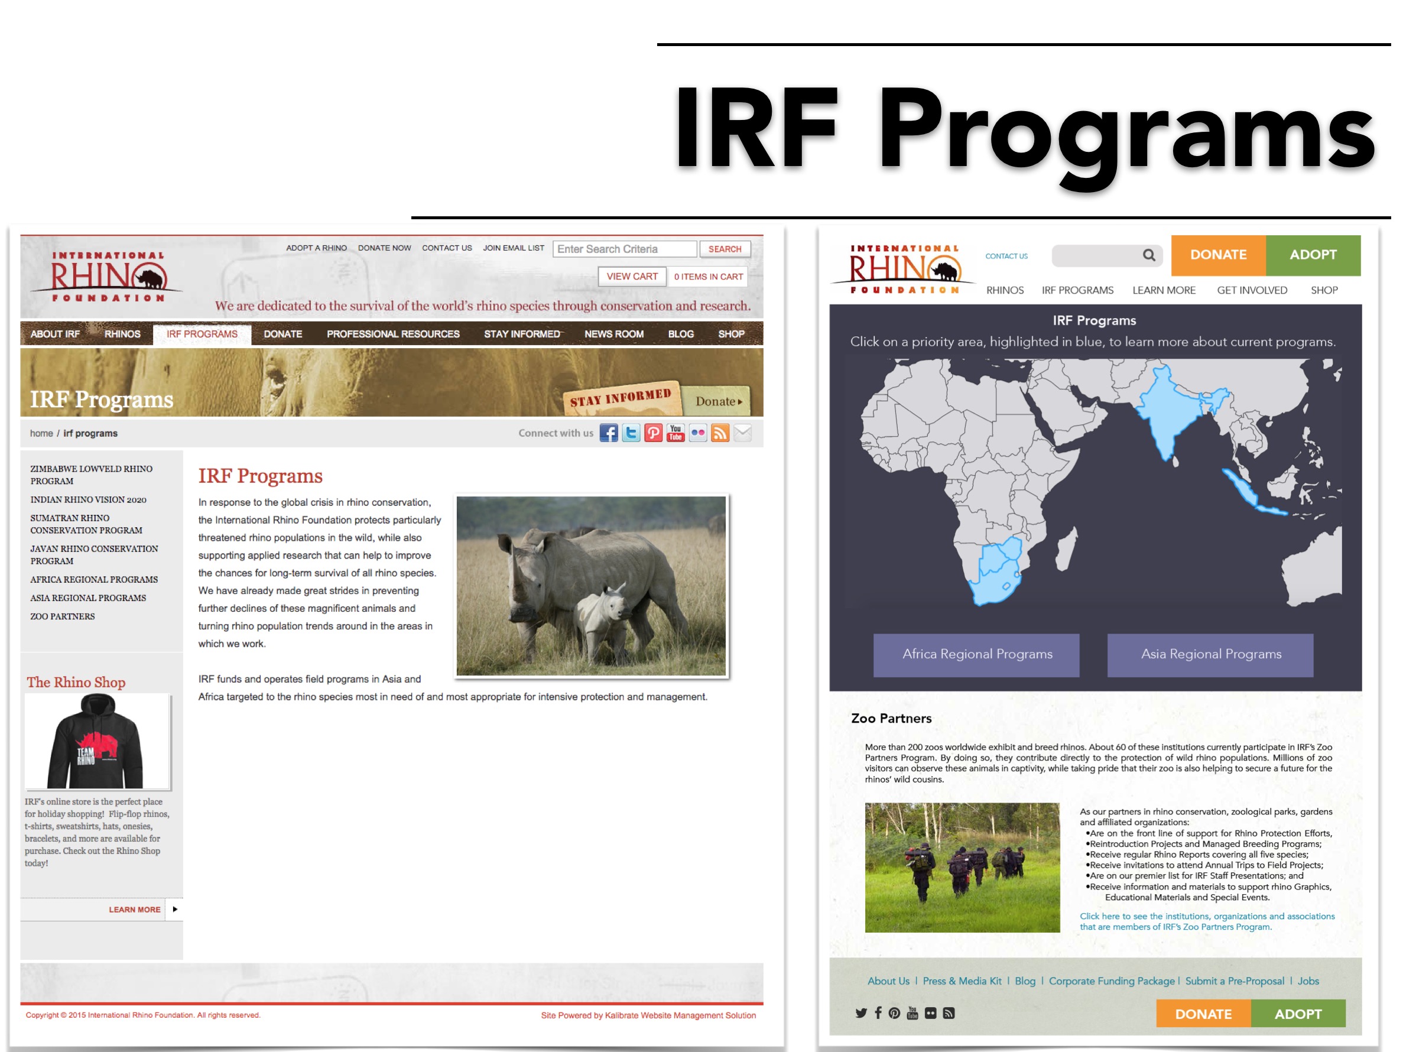1416x1052 pixels.
Task: Open STAY INFORMED in old site's brown nav bar
Action: tap(522, 334)
